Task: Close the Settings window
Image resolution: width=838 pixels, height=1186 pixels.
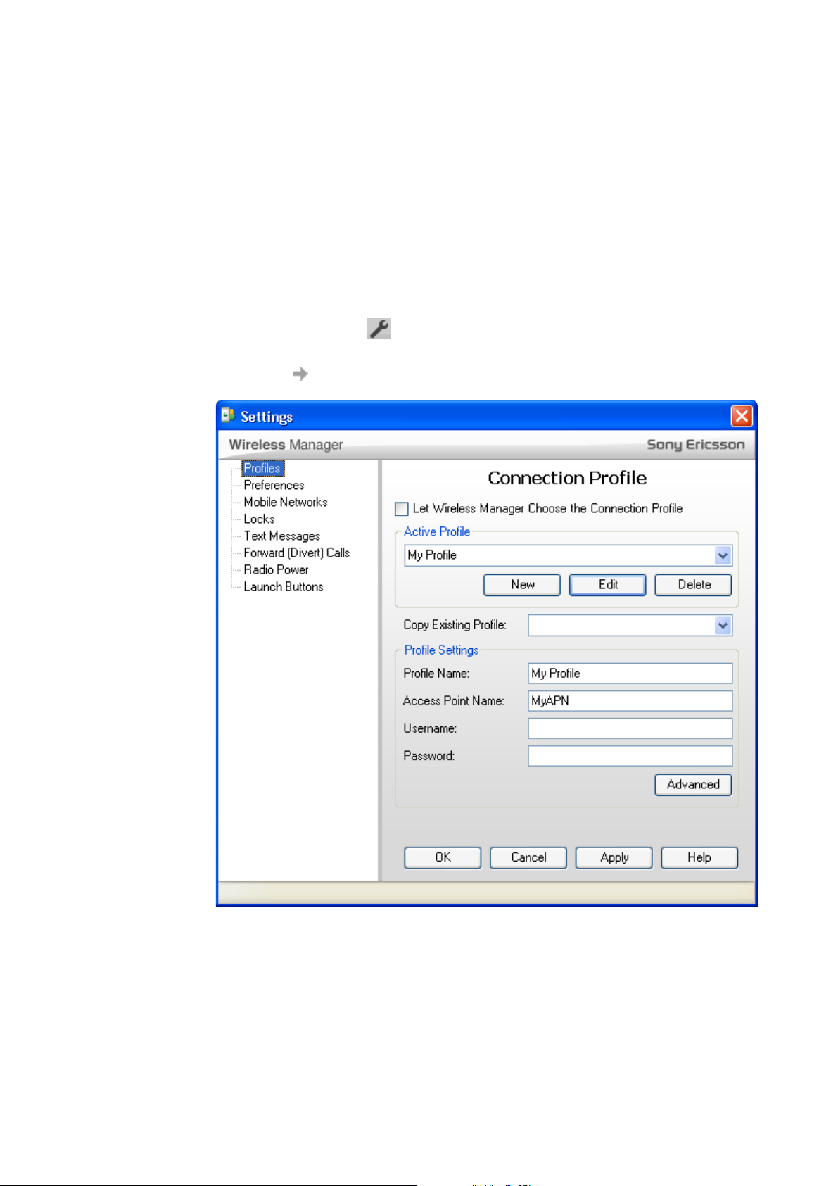Action: click(x=742, y=416)
